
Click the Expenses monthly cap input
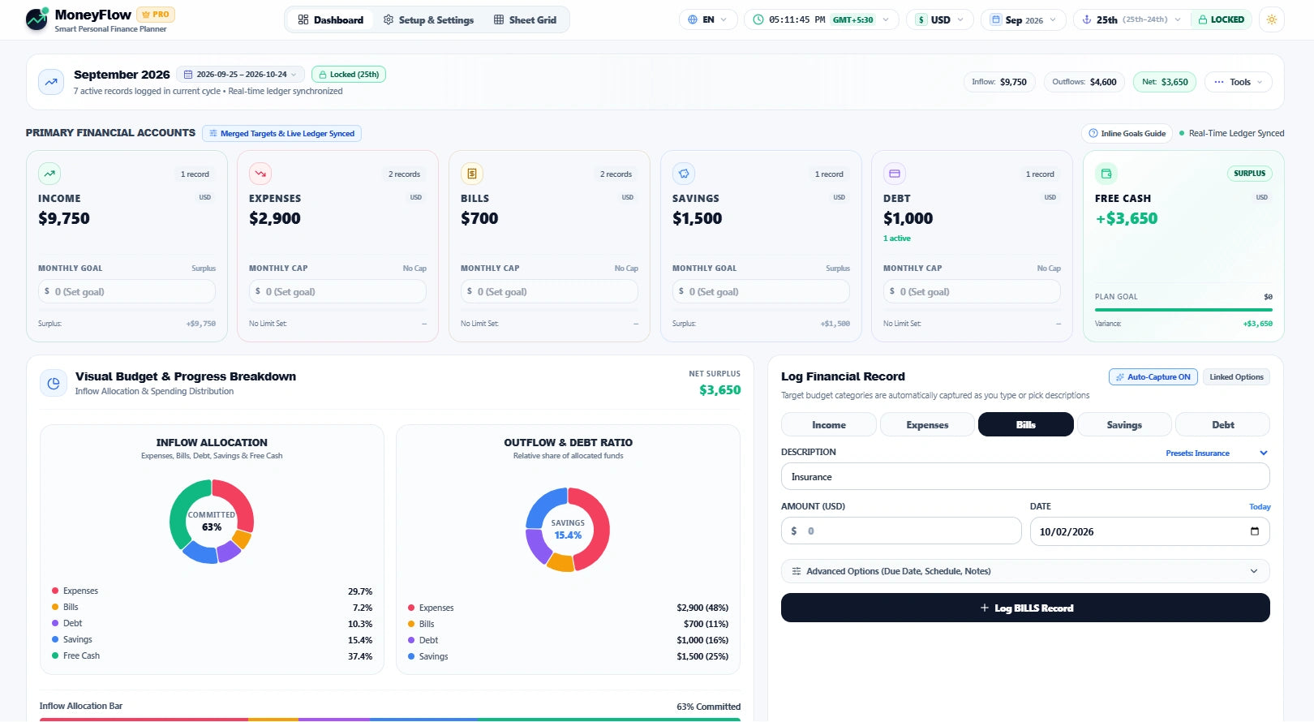pyautogui.click(x=337, y=291)
